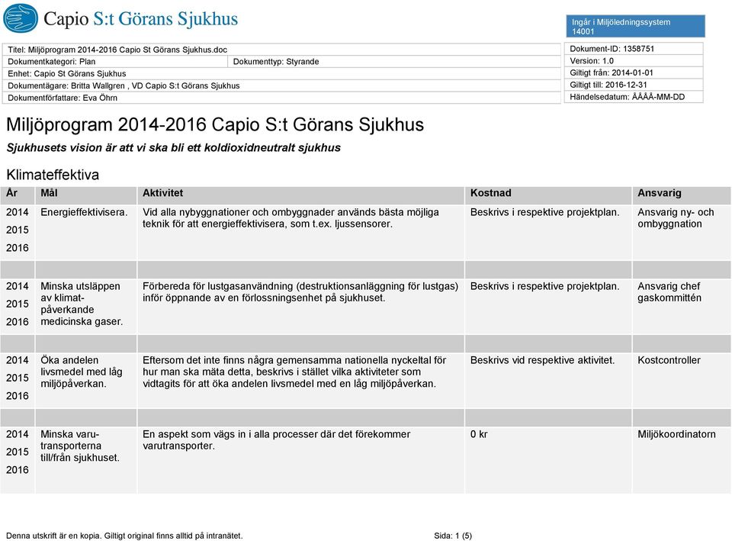Click the "Minska utsläppen av klimatpåverkande medicinska gaser" goal
Image resolution: width=732 pixels, height=541 pixels.
coord(82,304)
